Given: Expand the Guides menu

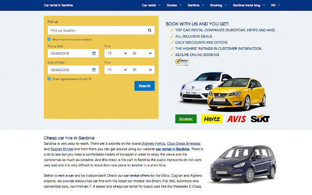Looking at the screenshot, I should pos(174,5).
